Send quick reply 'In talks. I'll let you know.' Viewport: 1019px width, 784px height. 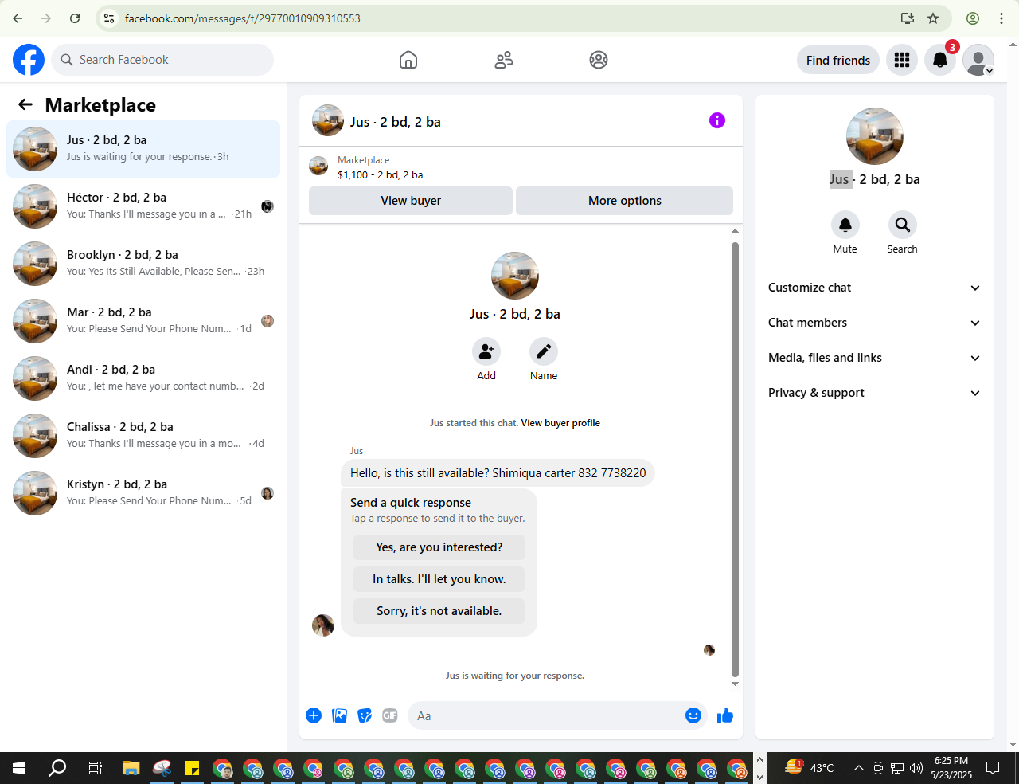pos(439,579)
